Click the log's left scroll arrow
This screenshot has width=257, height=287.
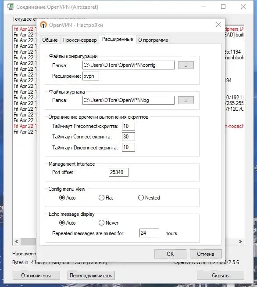pyautogui.click(x=17, y=242)
